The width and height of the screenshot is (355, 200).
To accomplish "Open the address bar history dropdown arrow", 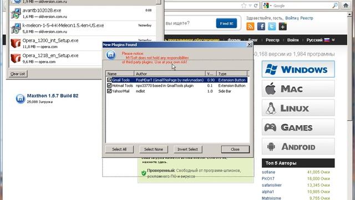I will click(250, 6).
